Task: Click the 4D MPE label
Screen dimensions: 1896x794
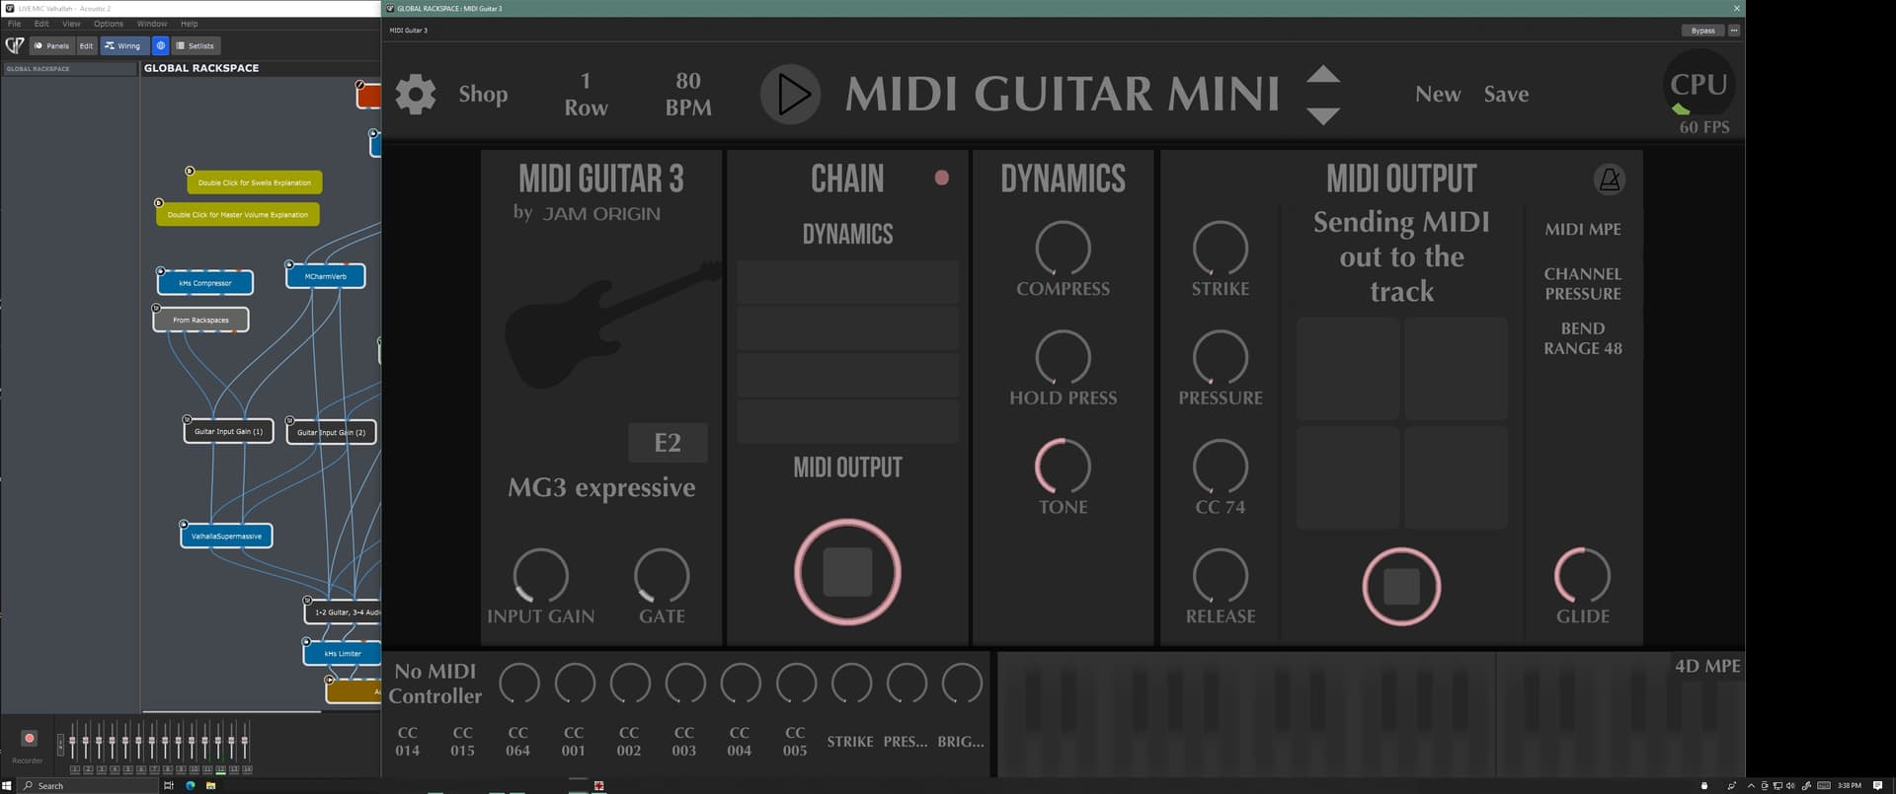Action: [1707, 667]
